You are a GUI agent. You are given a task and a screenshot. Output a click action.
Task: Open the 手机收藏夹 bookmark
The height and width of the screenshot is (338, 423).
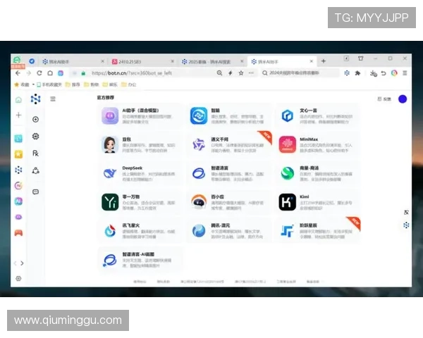[49, 84]
